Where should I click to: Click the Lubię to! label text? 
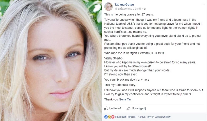[x=115, y=108]
